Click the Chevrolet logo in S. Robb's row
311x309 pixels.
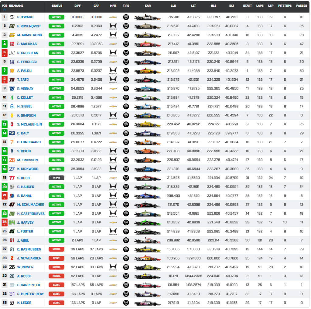click(x=113, y=178)
